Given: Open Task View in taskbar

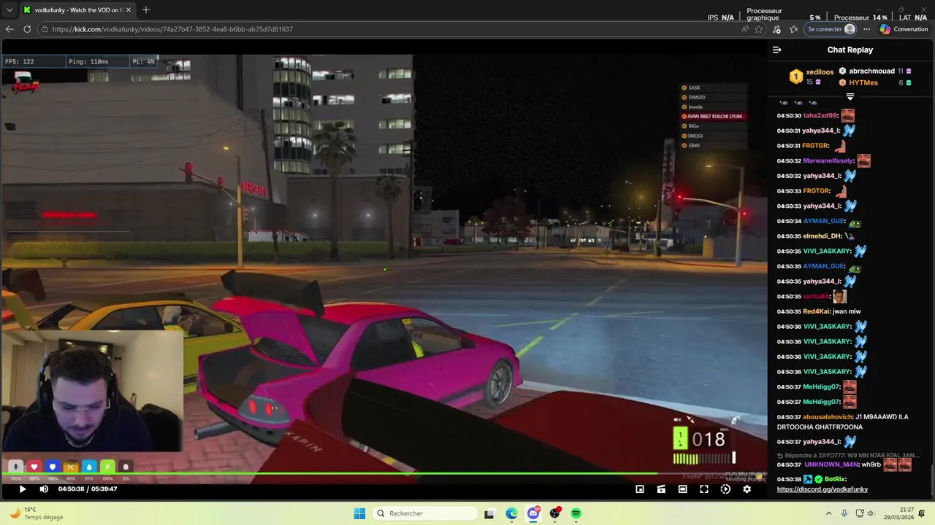Looking at the screenshot, I should 489,513.
